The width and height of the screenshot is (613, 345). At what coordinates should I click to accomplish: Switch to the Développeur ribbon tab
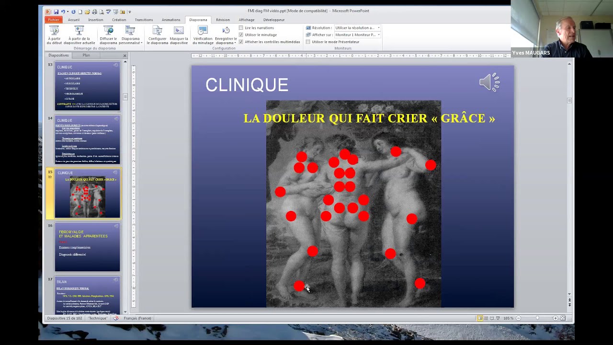point(274,20)
